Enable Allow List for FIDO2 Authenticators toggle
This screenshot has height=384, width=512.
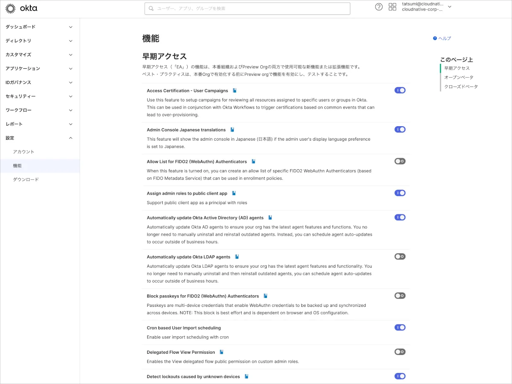[400, 161]
